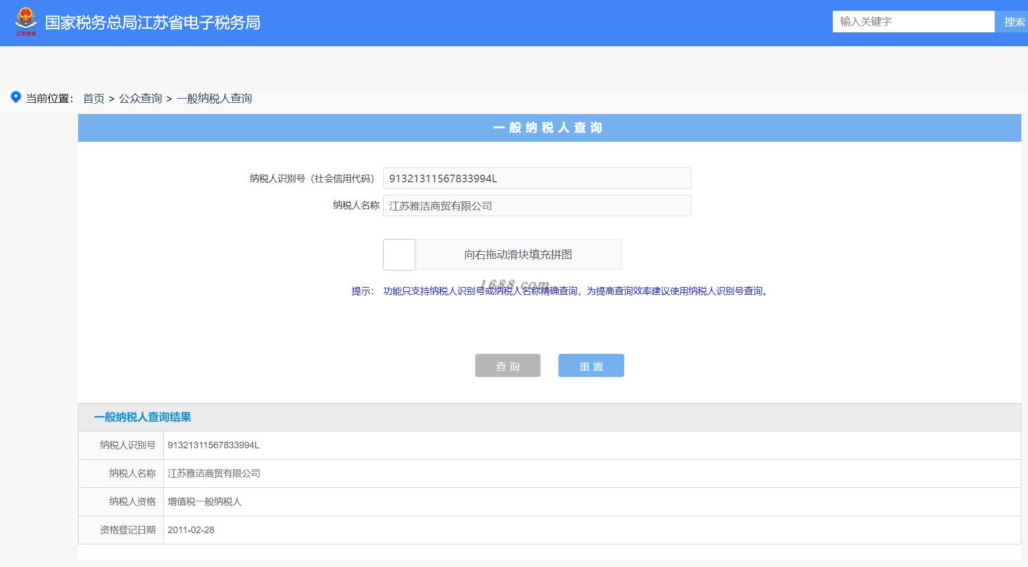This screenshot has height=567, width=1028.
Task: Go to 首页 in breadcrumb
Action: pyautogui.click(x=94, y=98)
